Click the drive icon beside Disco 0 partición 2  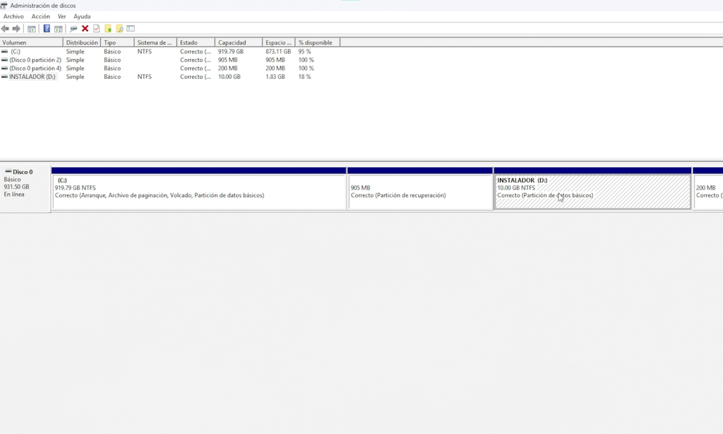click(x=5, y=60)
